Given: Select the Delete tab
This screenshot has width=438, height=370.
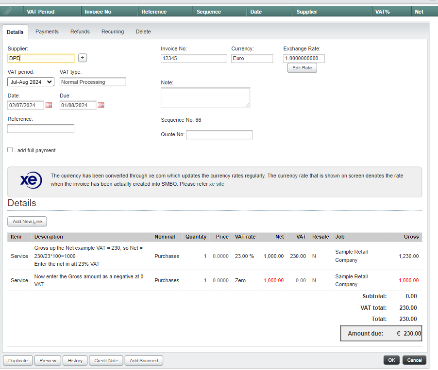Looking at the screenshot, I should [x=143, y=32].
